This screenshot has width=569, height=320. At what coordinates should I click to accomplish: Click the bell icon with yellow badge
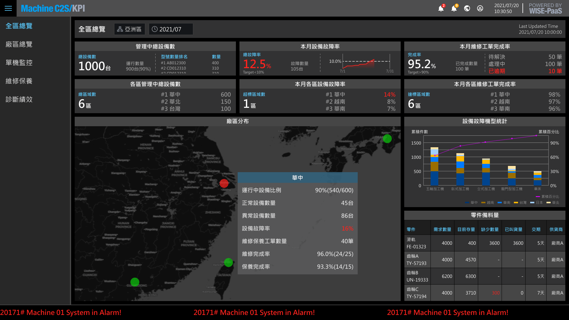click(x=454, y=8)
